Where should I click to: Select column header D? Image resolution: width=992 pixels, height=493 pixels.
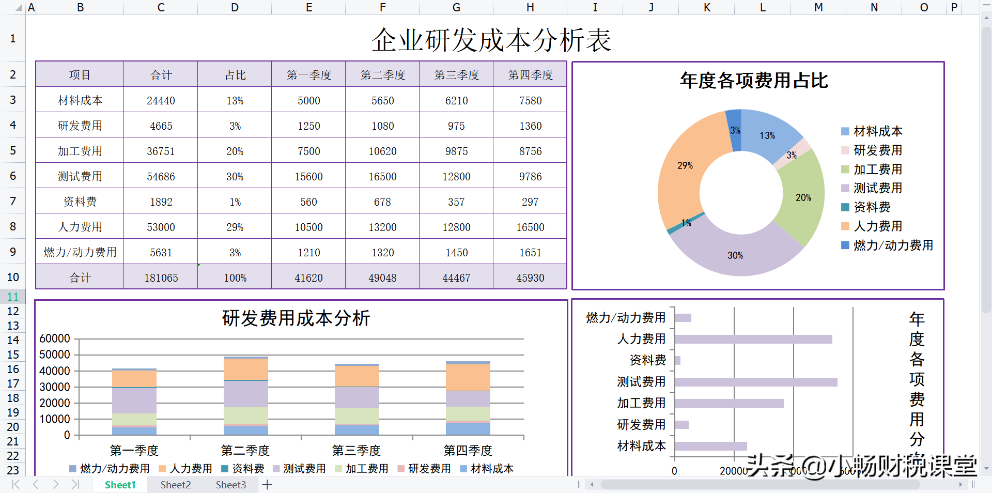click(x=234, y=7)
